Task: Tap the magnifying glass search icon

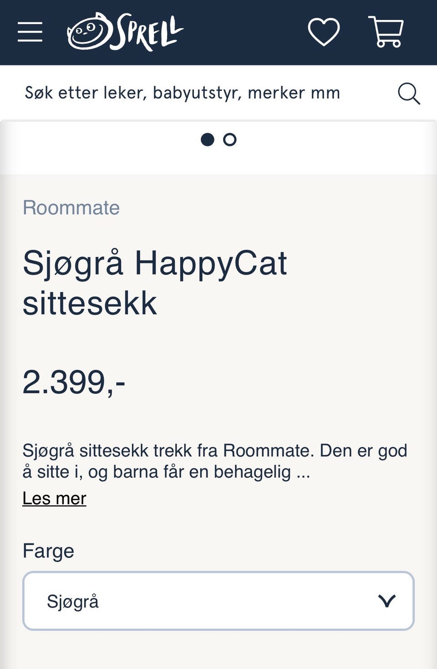Action: coord(409,93)
